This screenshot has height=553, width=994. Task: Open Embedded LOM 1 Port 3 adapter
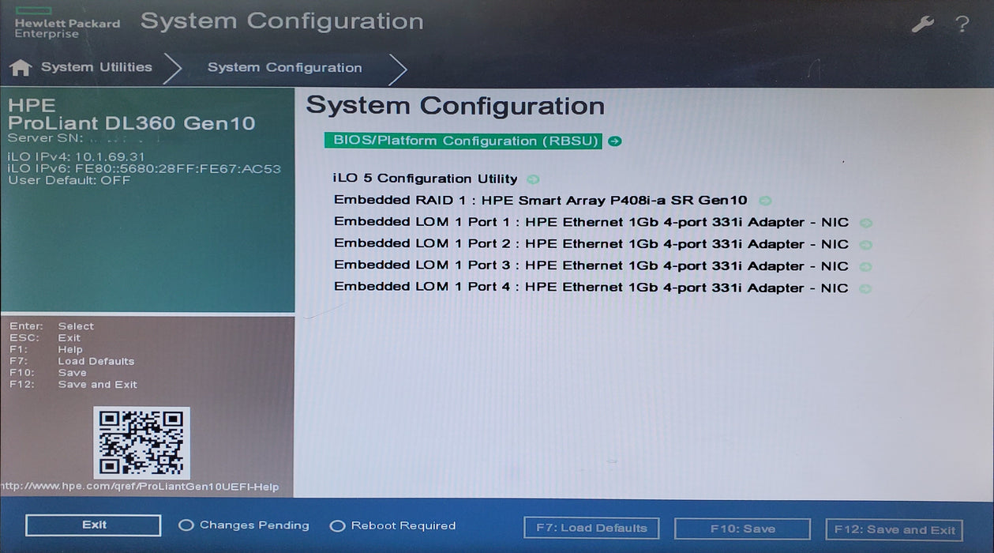click(x=591, y=266)
